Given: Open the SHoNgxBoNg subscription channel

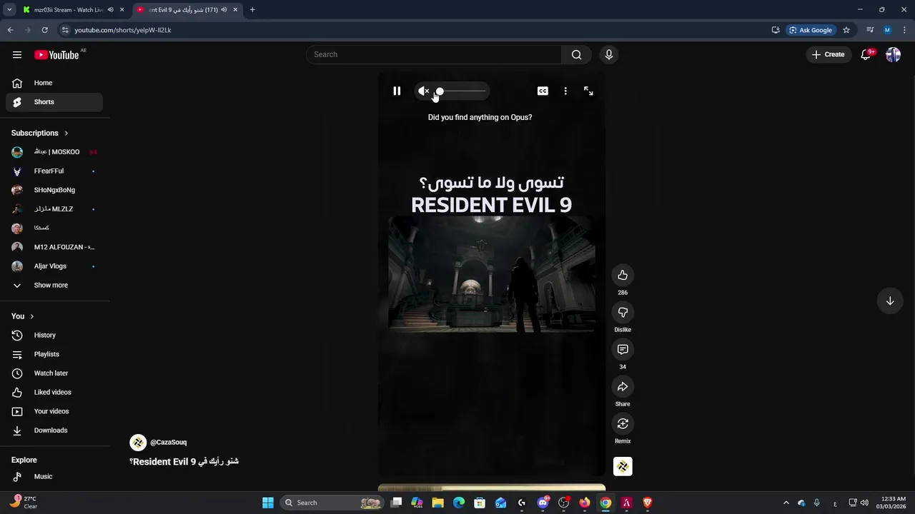Looking at the screenshot, I should pyautogui.click(x=54, y=190).
